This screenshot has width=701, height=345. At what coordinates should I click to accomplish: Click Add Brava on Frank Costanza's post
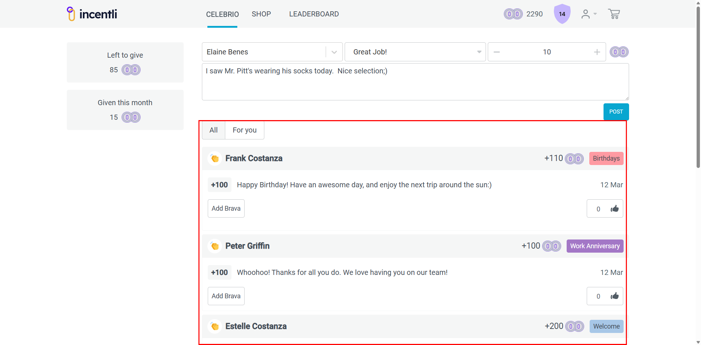(226, 208)
